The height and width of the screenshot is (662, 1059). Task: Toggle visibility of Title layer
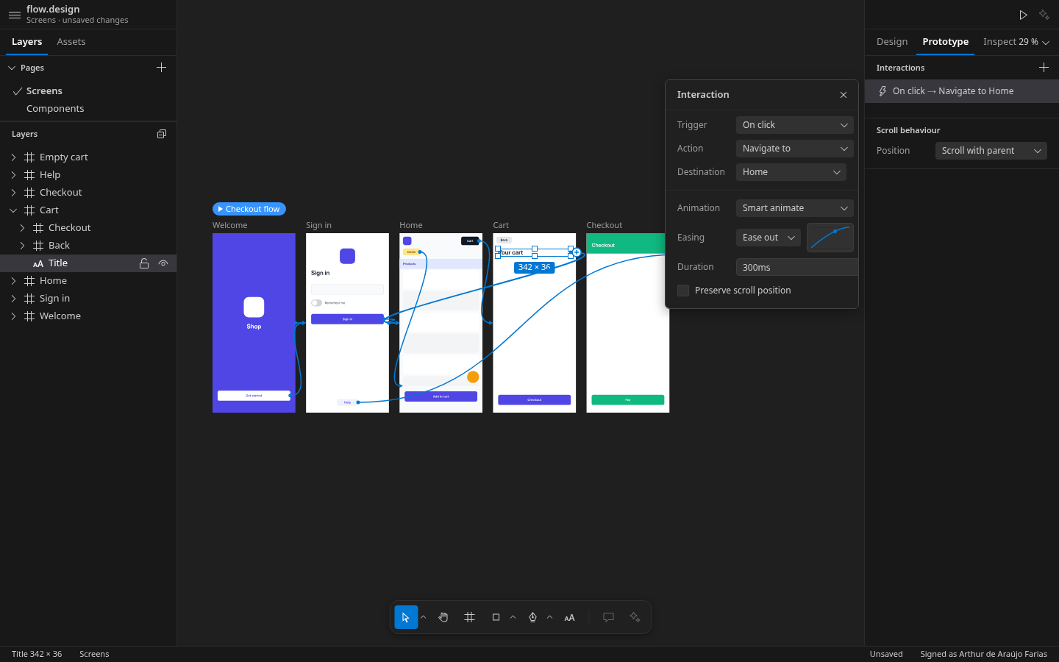click(163, 263)
